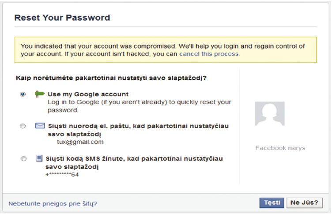This screenshot has height=214, width=332.
Task: Click the profile picture placeholder
Action: coord(270,114)
